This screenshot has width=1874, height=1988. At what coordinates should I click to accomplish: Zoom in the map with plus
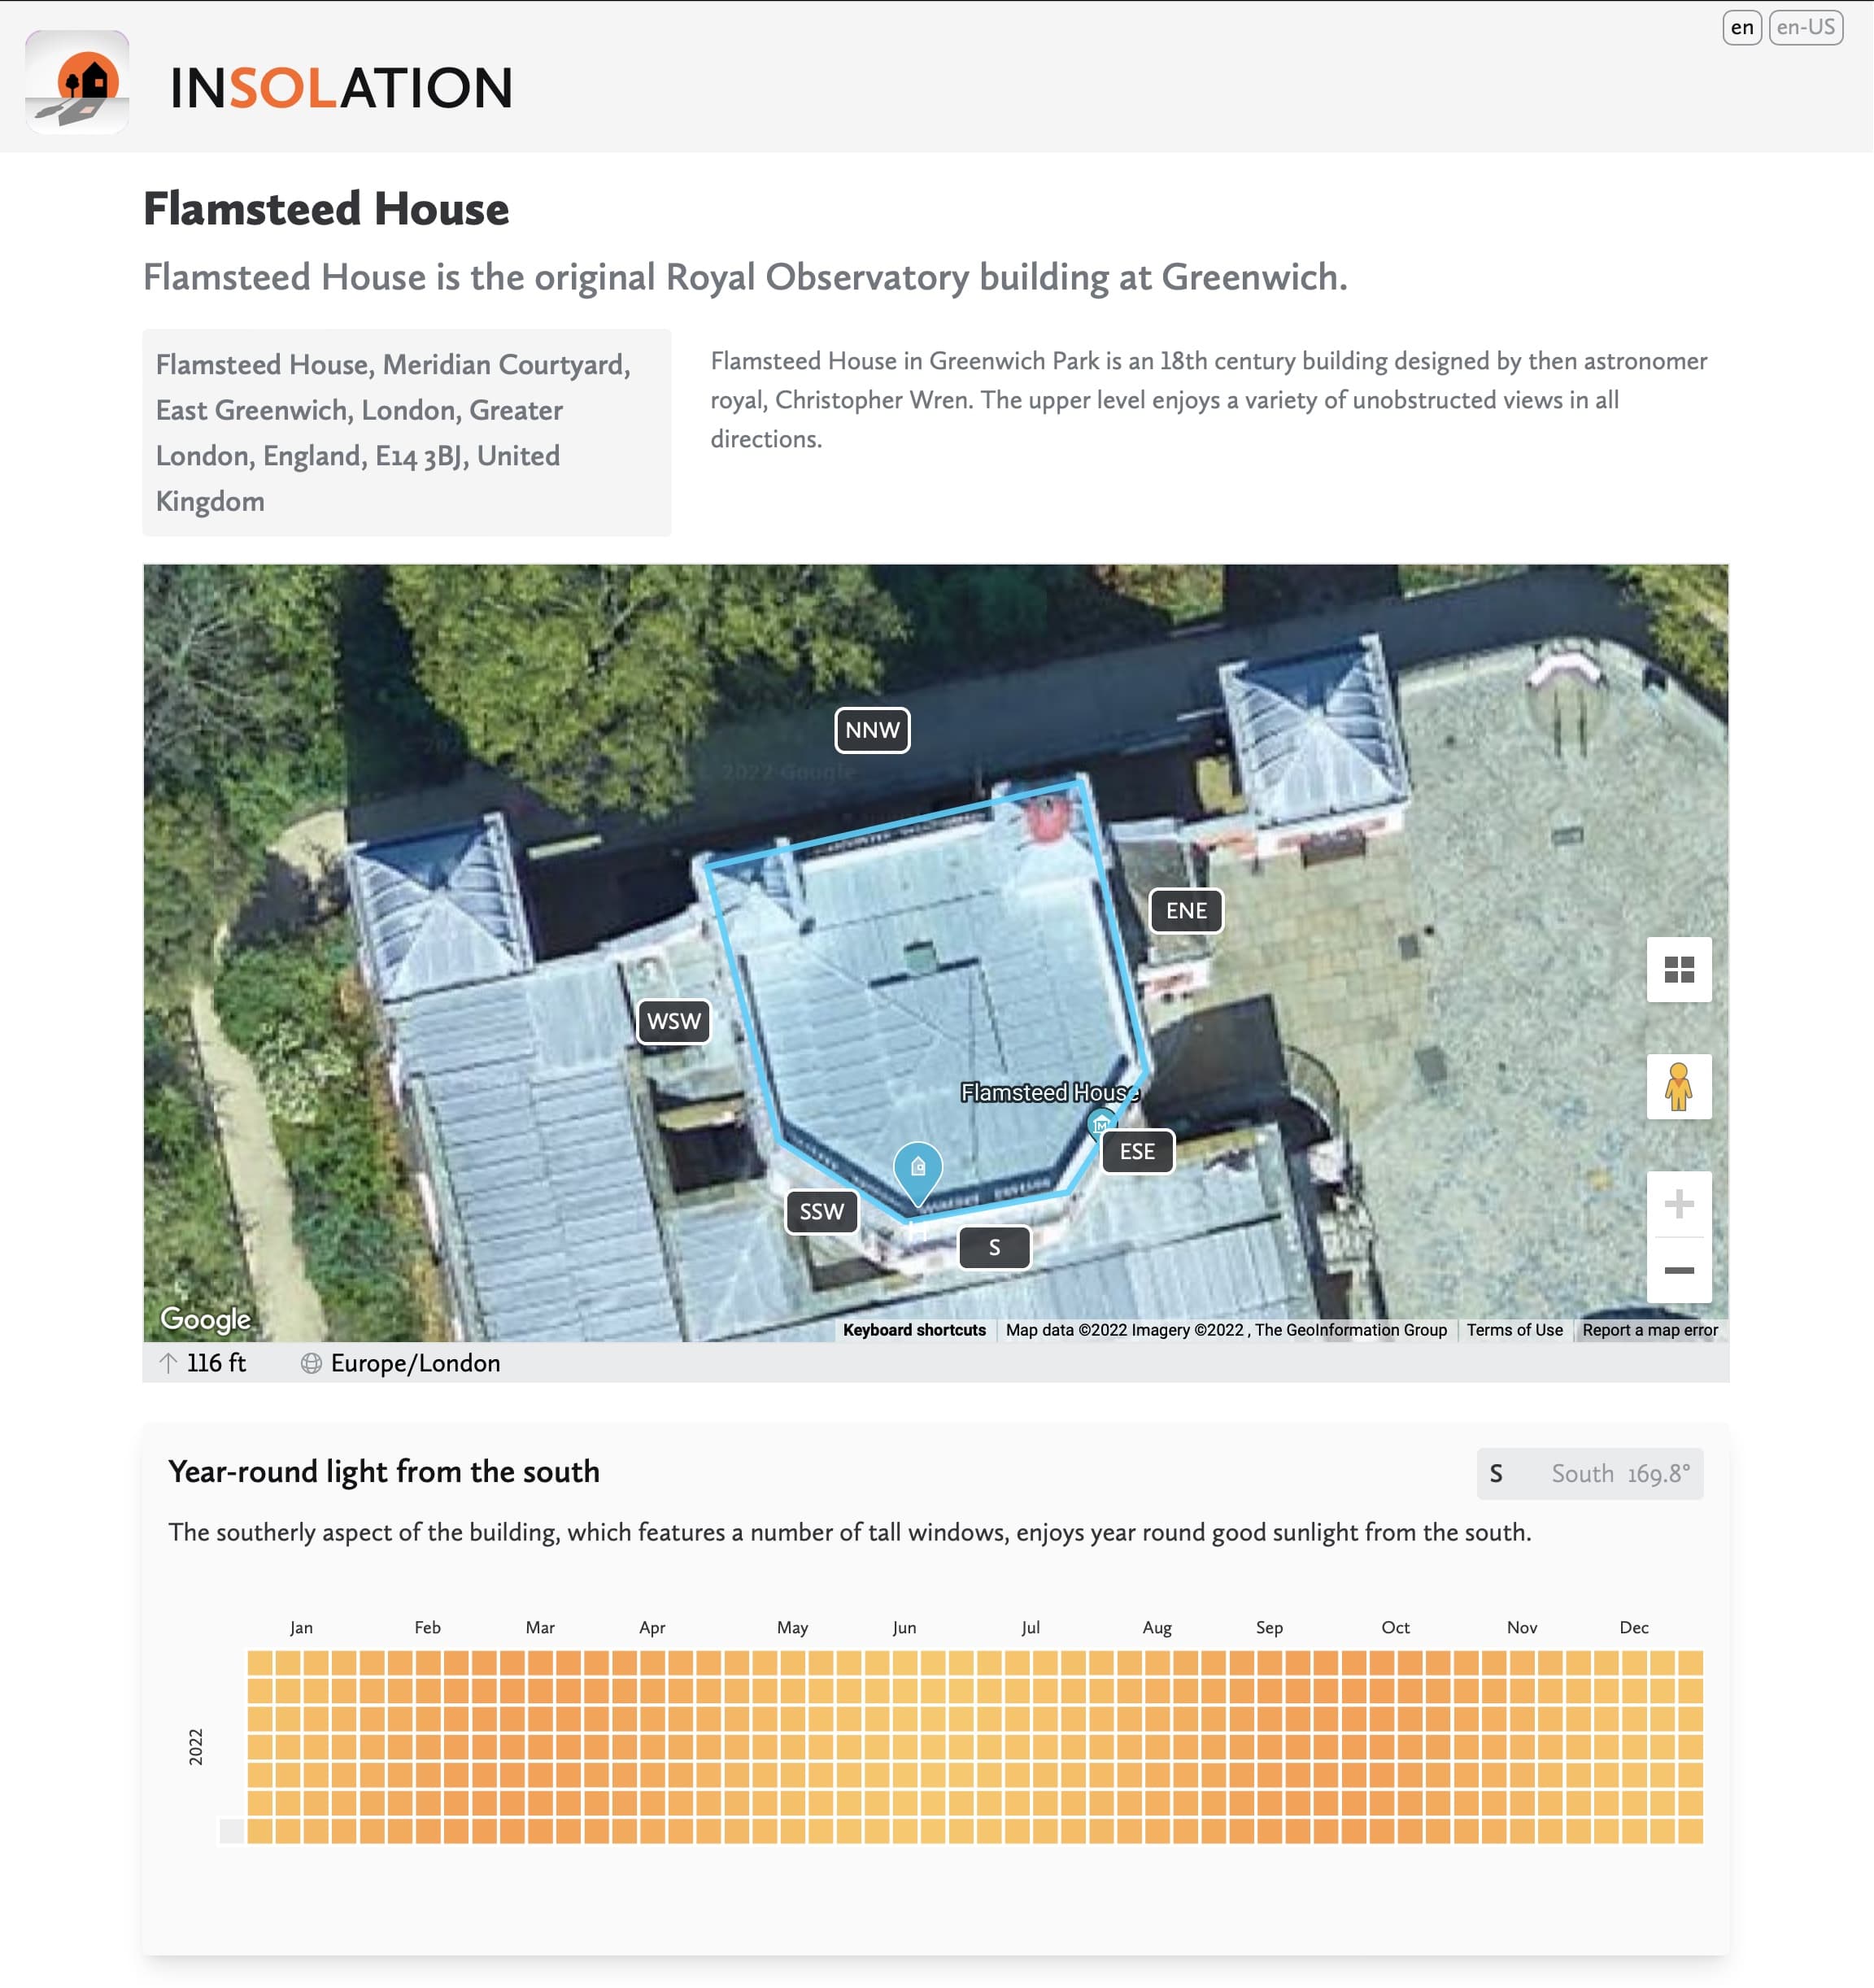click(x=1678, y=1203)
